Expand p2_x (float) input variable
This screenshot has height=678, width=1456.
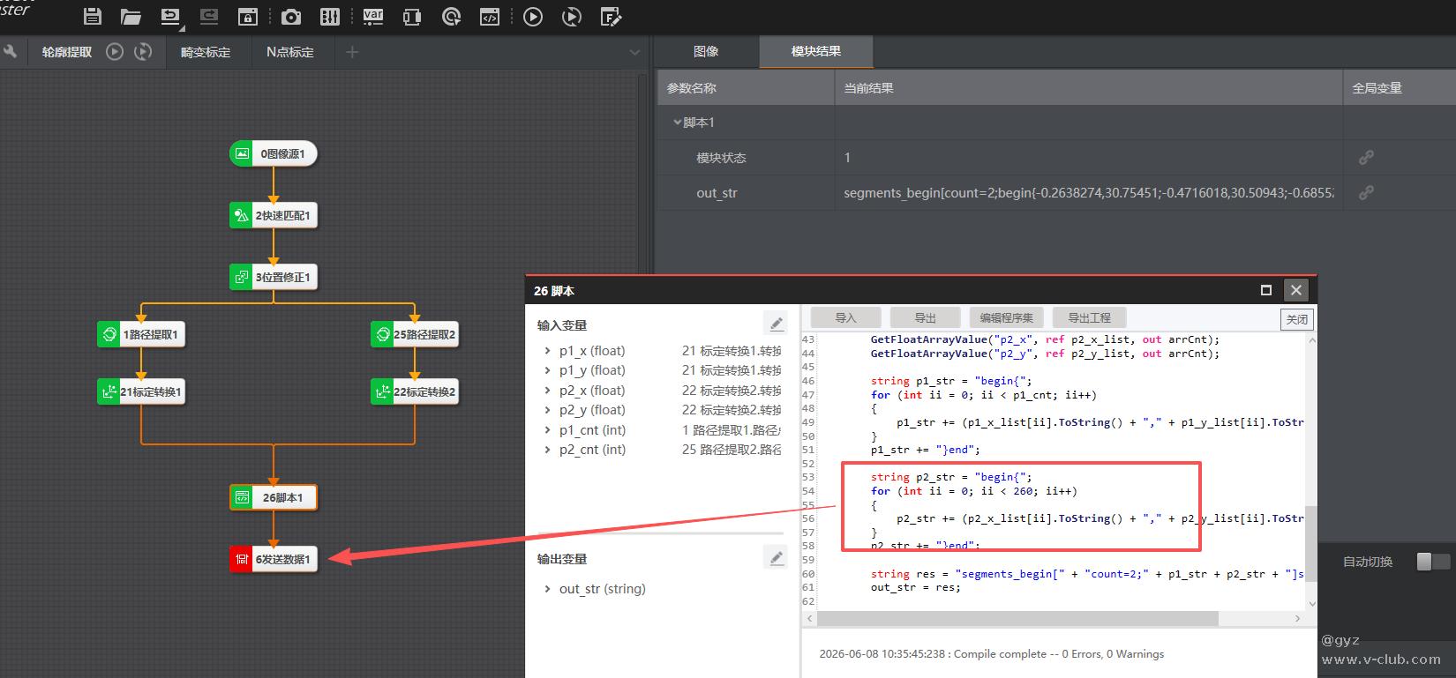547,391
